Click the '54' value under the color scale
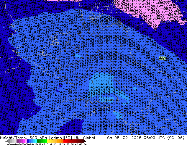Image resolution: width=187 pixels, height=145 pixels. pyautogui.click(x=85, y=144)
